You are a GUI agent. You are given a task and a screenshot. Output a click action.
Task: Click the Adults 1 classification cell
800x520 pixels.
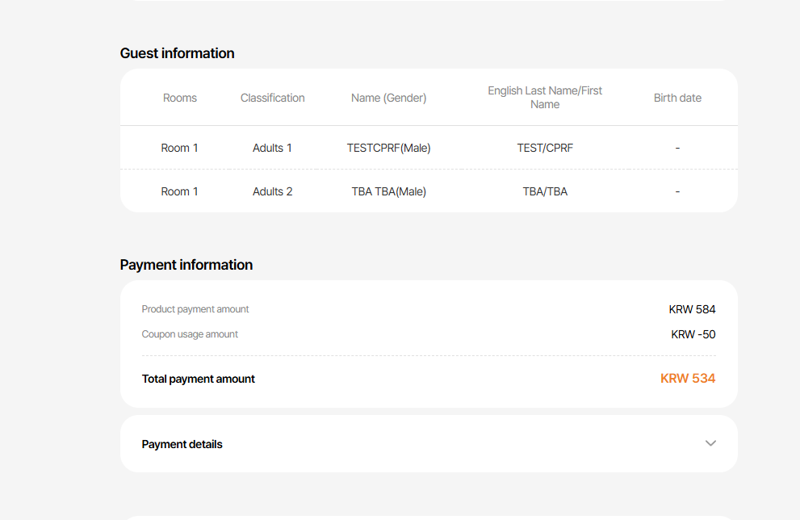pos(272,148)
